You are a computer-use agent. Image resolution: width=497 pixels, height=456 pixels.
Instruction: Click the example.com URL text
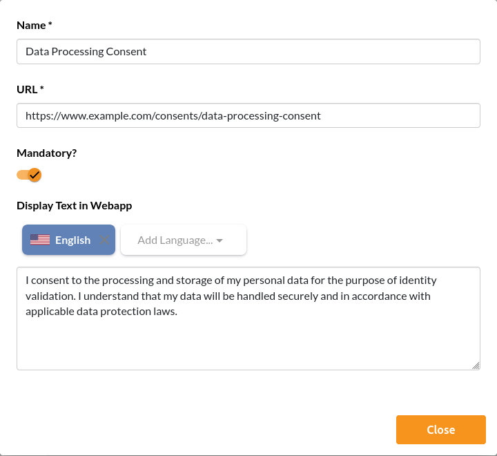pos(173,115)
